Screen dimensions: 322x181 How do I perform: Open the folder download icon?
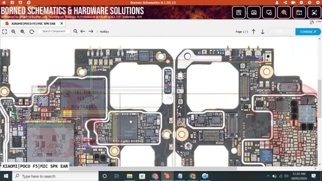click(299, 13)
